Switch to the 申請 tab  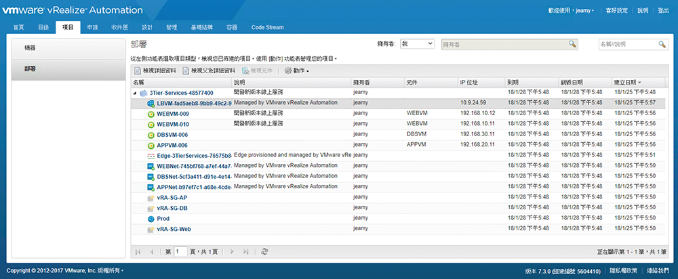tap(92, 27)
